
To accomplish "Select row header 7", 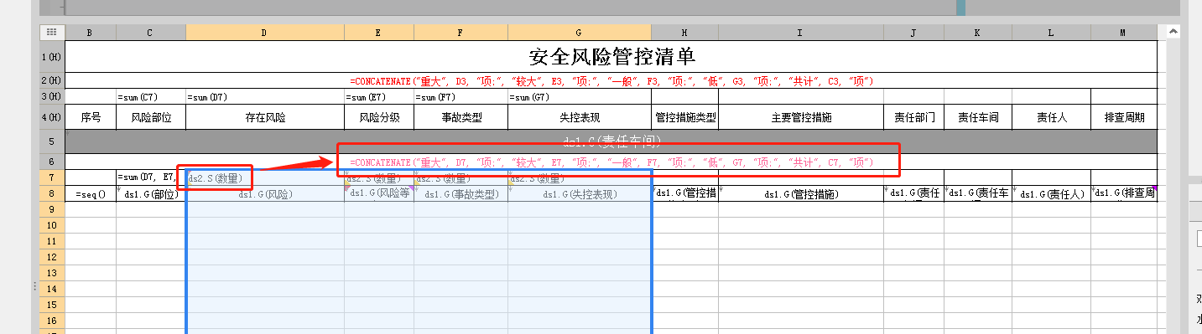I will point(52,177).
